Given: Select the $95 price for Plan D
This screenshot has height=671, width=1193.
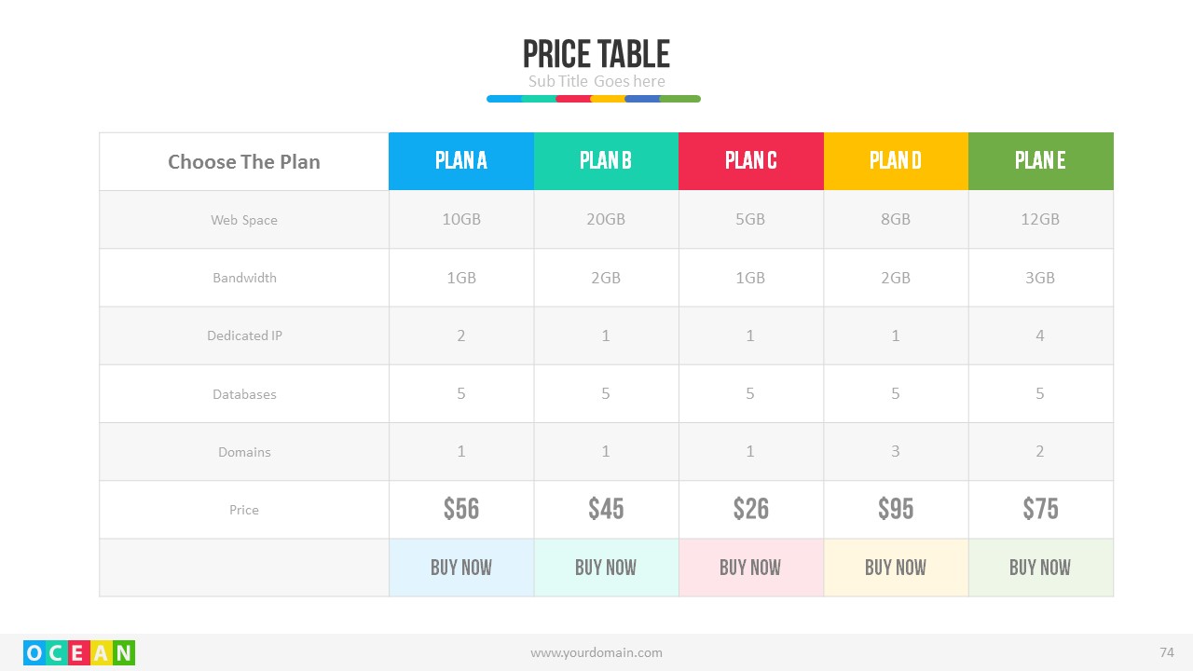Looking at the screenshot, I should (x=896, y=509).
